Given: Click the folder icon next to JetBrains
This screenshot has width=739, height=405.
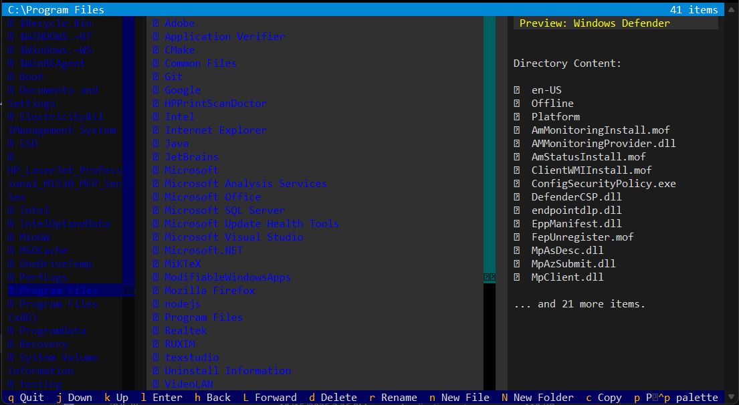Looking at the screenshot, I should pos(156,157).
